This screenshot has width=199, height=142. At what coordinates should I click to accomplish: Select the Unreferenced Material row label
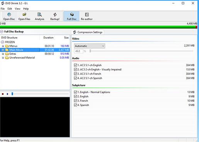(x=22, y=58)
